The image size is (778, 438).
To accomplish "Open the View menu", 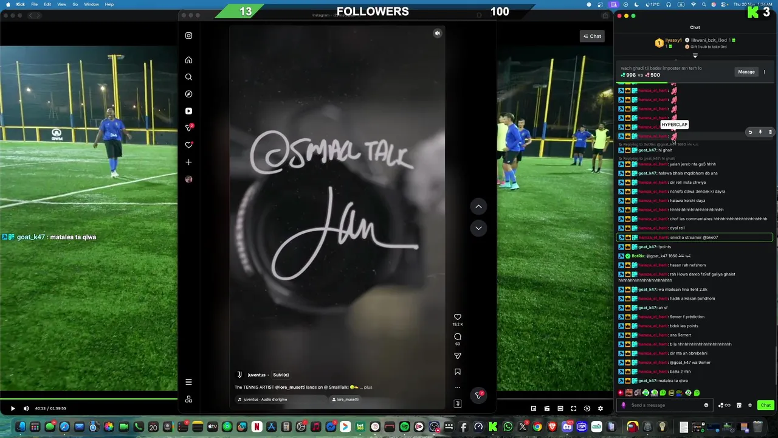I will [61, 4].
